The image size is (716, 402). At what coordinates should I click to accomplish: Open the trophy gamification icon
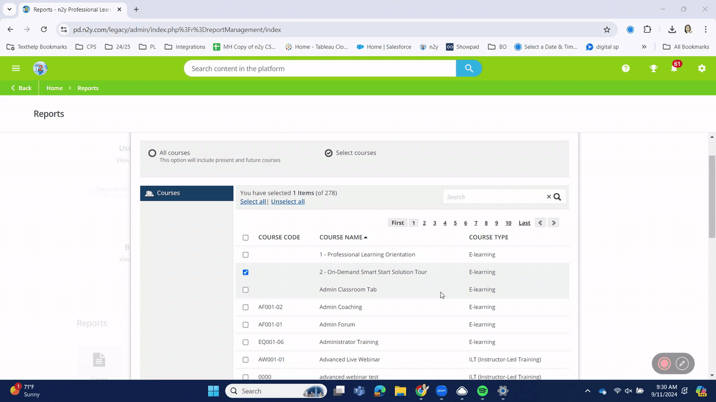(x=653, y=68)
